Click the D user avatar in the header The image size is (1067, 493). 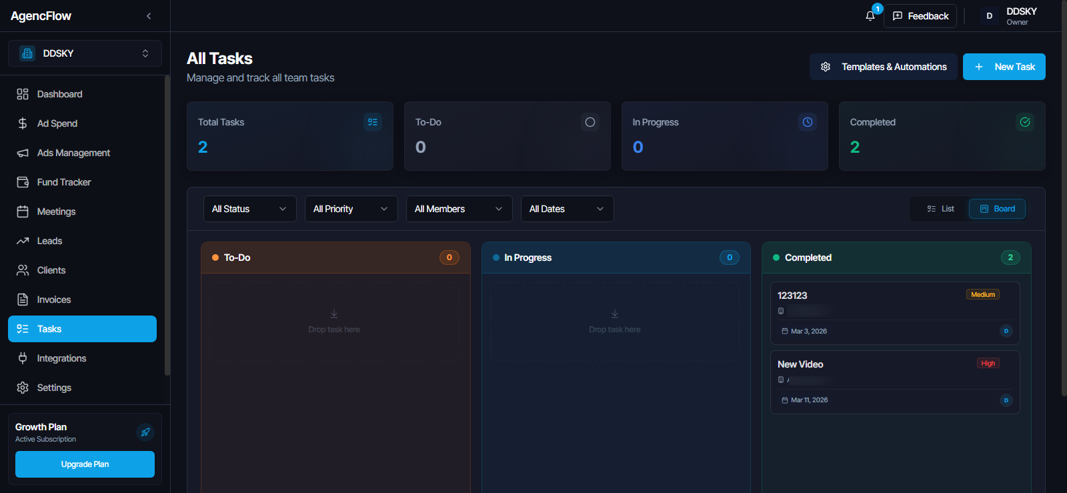point(990,16)
